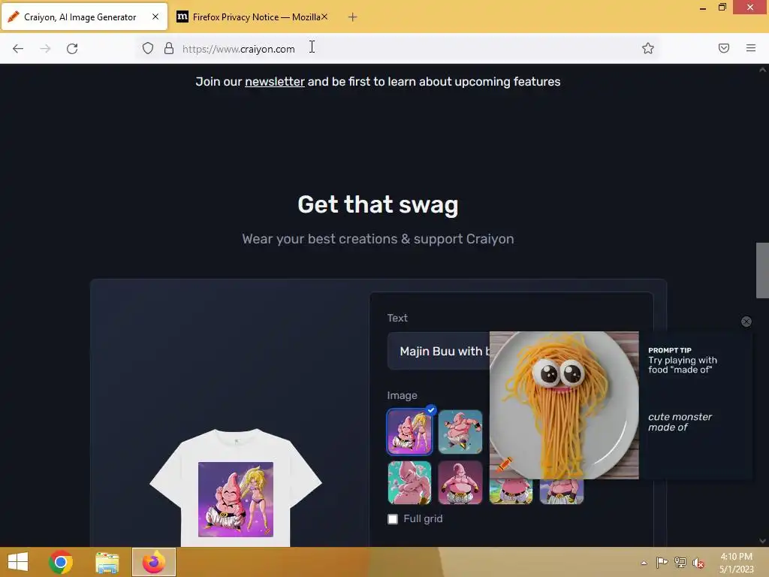Click the Firefox taskbar icon
Viewport: 769px width, 577px height.
pyautogui.click(x=153, y=562)
